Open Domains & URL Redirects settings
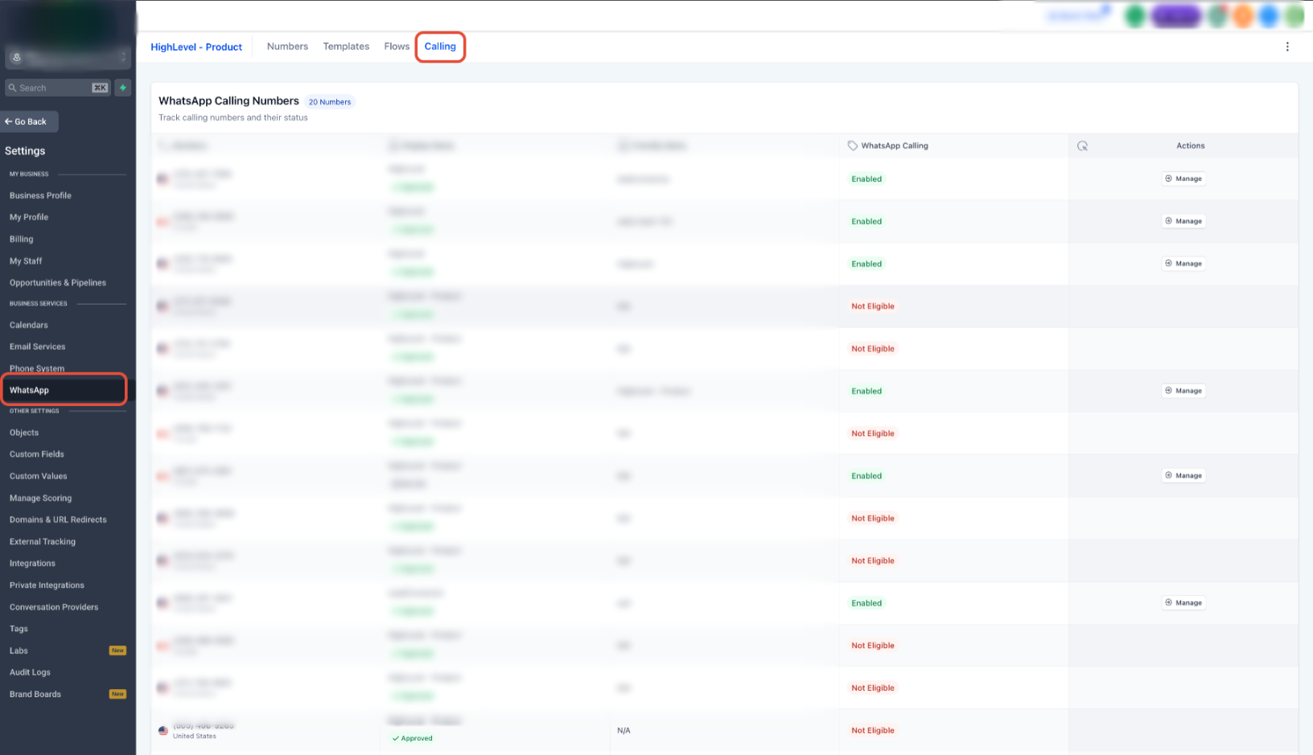 [x=58, y=520]
